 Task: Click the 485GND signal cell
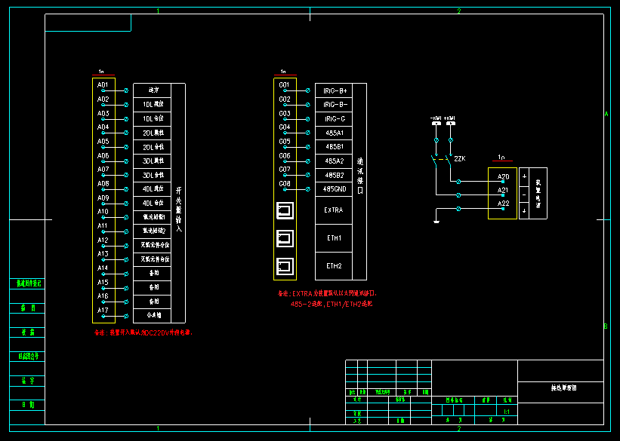[335, 189]
